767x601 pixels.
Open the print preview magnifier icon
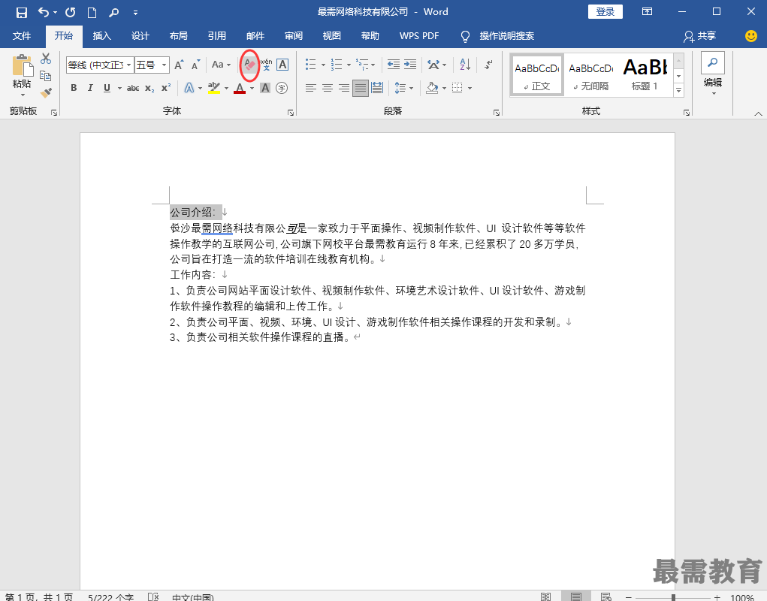click(114, 12)
